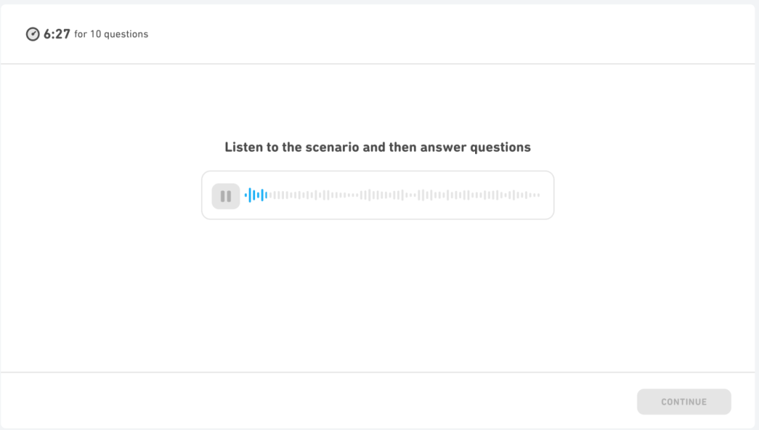Click the last gray dots of the waveform
This screenshot has height=430, width=759.
(534, 195)
